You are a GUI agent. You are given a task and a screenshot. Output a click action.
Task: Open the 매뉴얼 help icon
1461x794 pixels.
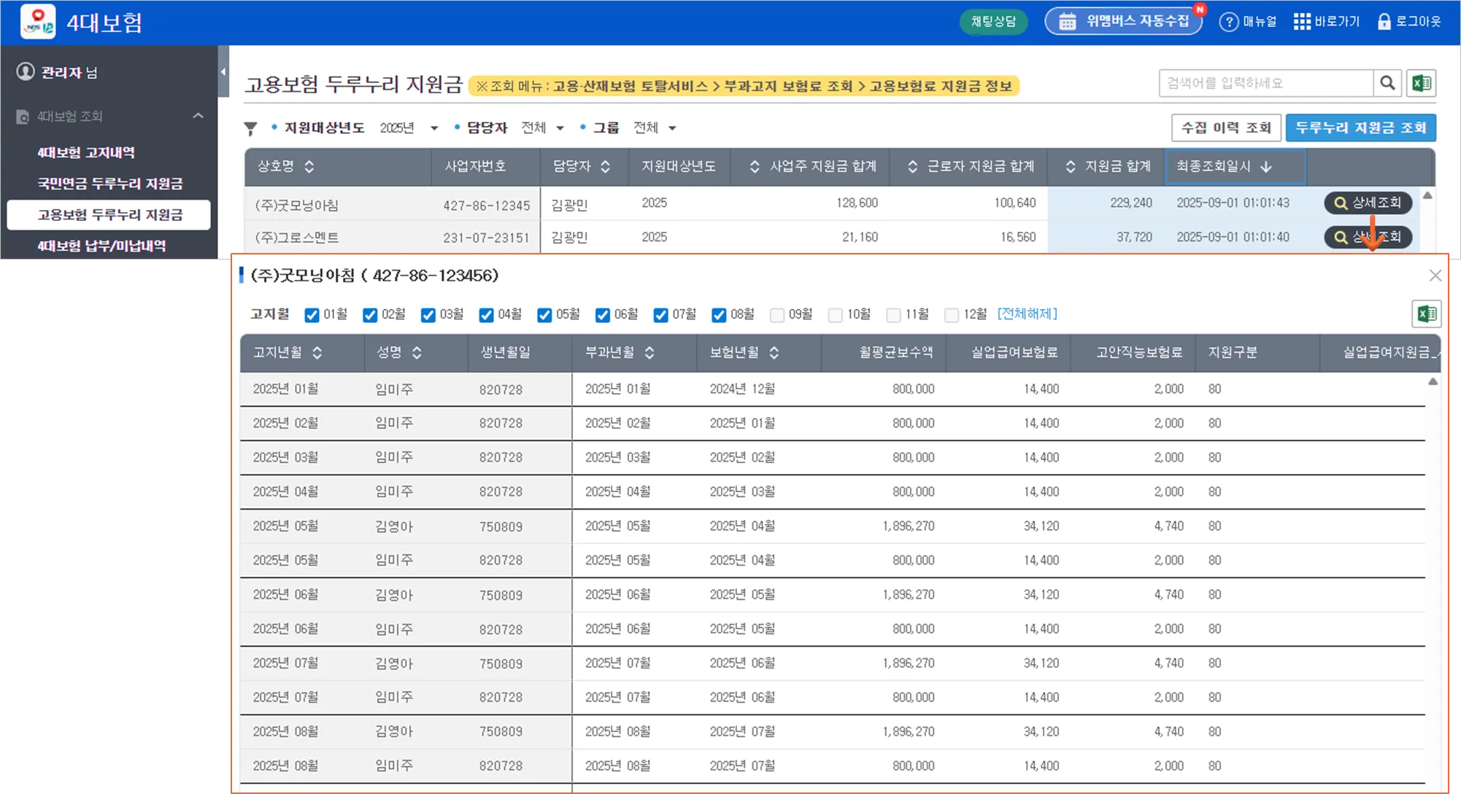(1229, 22)
